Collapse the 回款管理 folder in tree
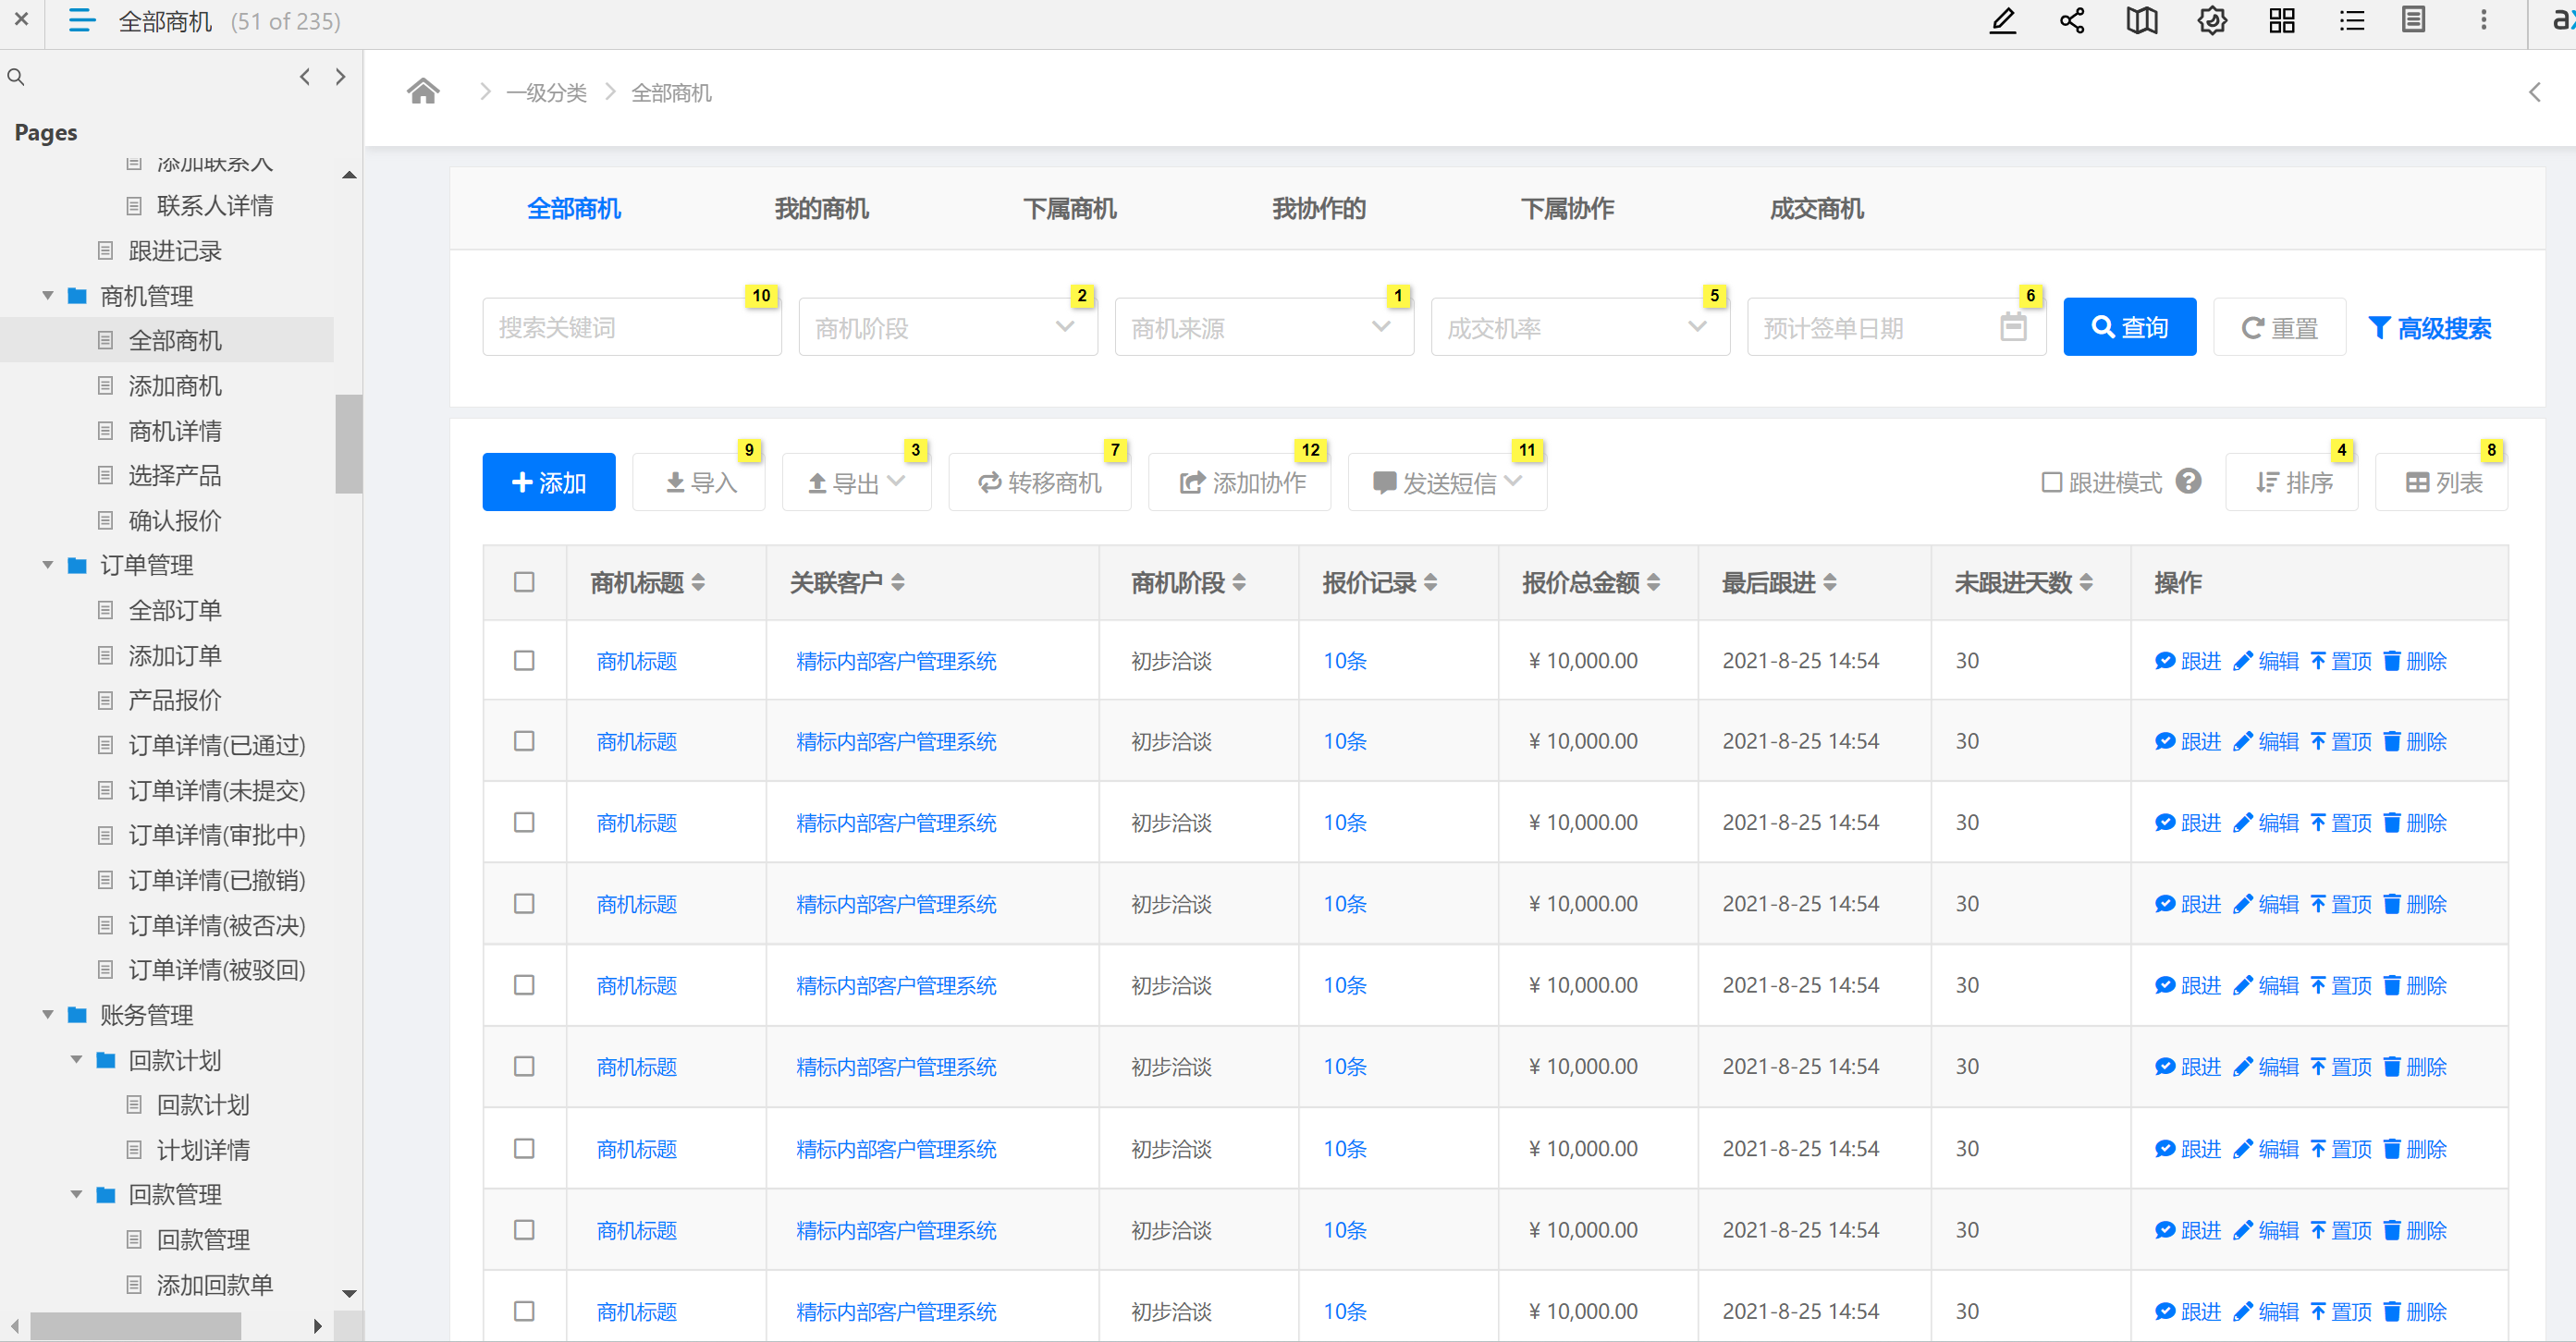This screenshot has width=2576, height=1342. point(76,1194)
